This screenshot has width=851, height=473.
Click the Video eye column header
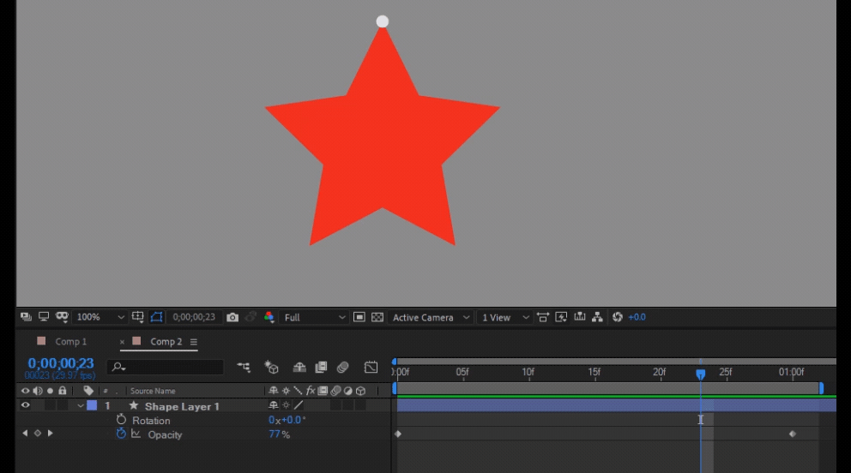point(25,391)
